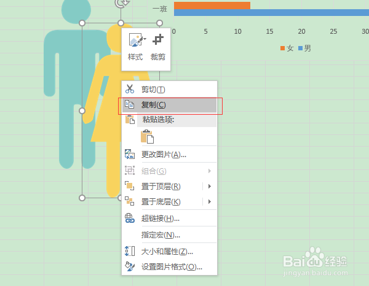
Task: Choose 剪切(T) from the context menu
Action: coord(170,89)
